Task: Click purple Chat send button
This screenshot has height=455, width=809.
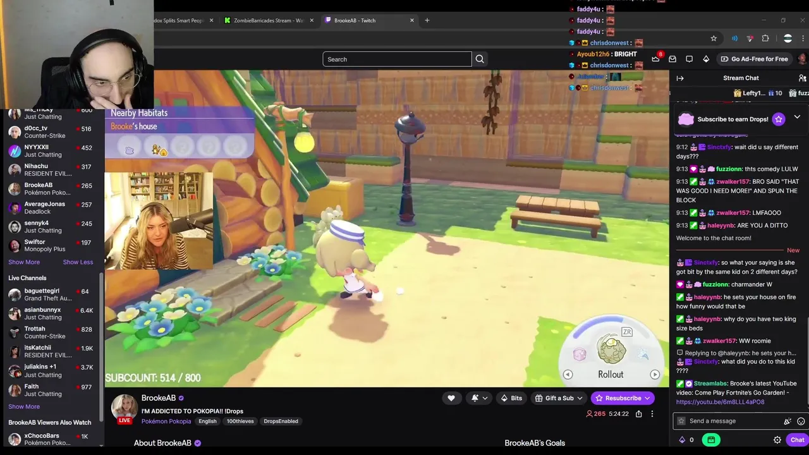Action: pos(797,440)
